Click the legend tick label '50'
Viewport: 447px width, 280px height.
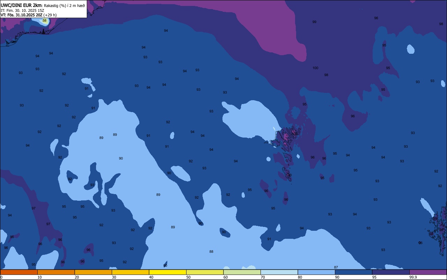tap(188, 277)
